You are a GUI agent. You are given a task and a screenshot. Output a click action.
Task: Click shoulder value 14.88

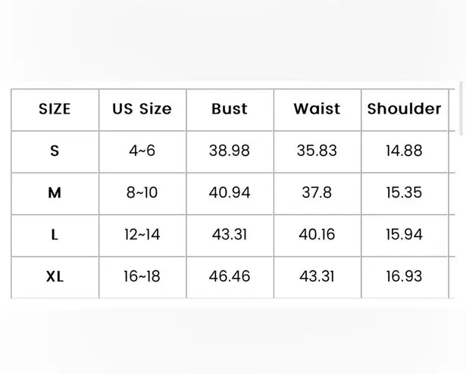[x=404, y=151]
